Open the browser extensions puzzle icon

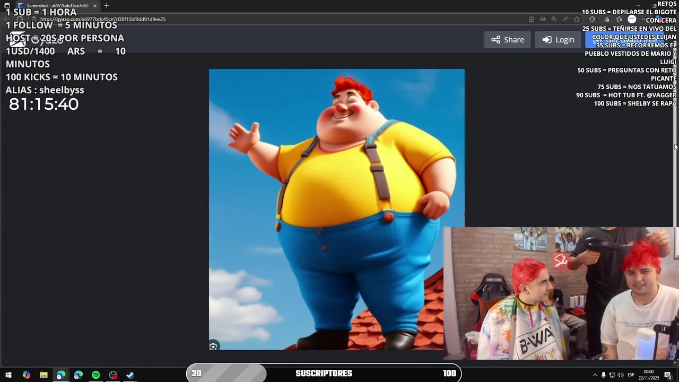(593, 19)
